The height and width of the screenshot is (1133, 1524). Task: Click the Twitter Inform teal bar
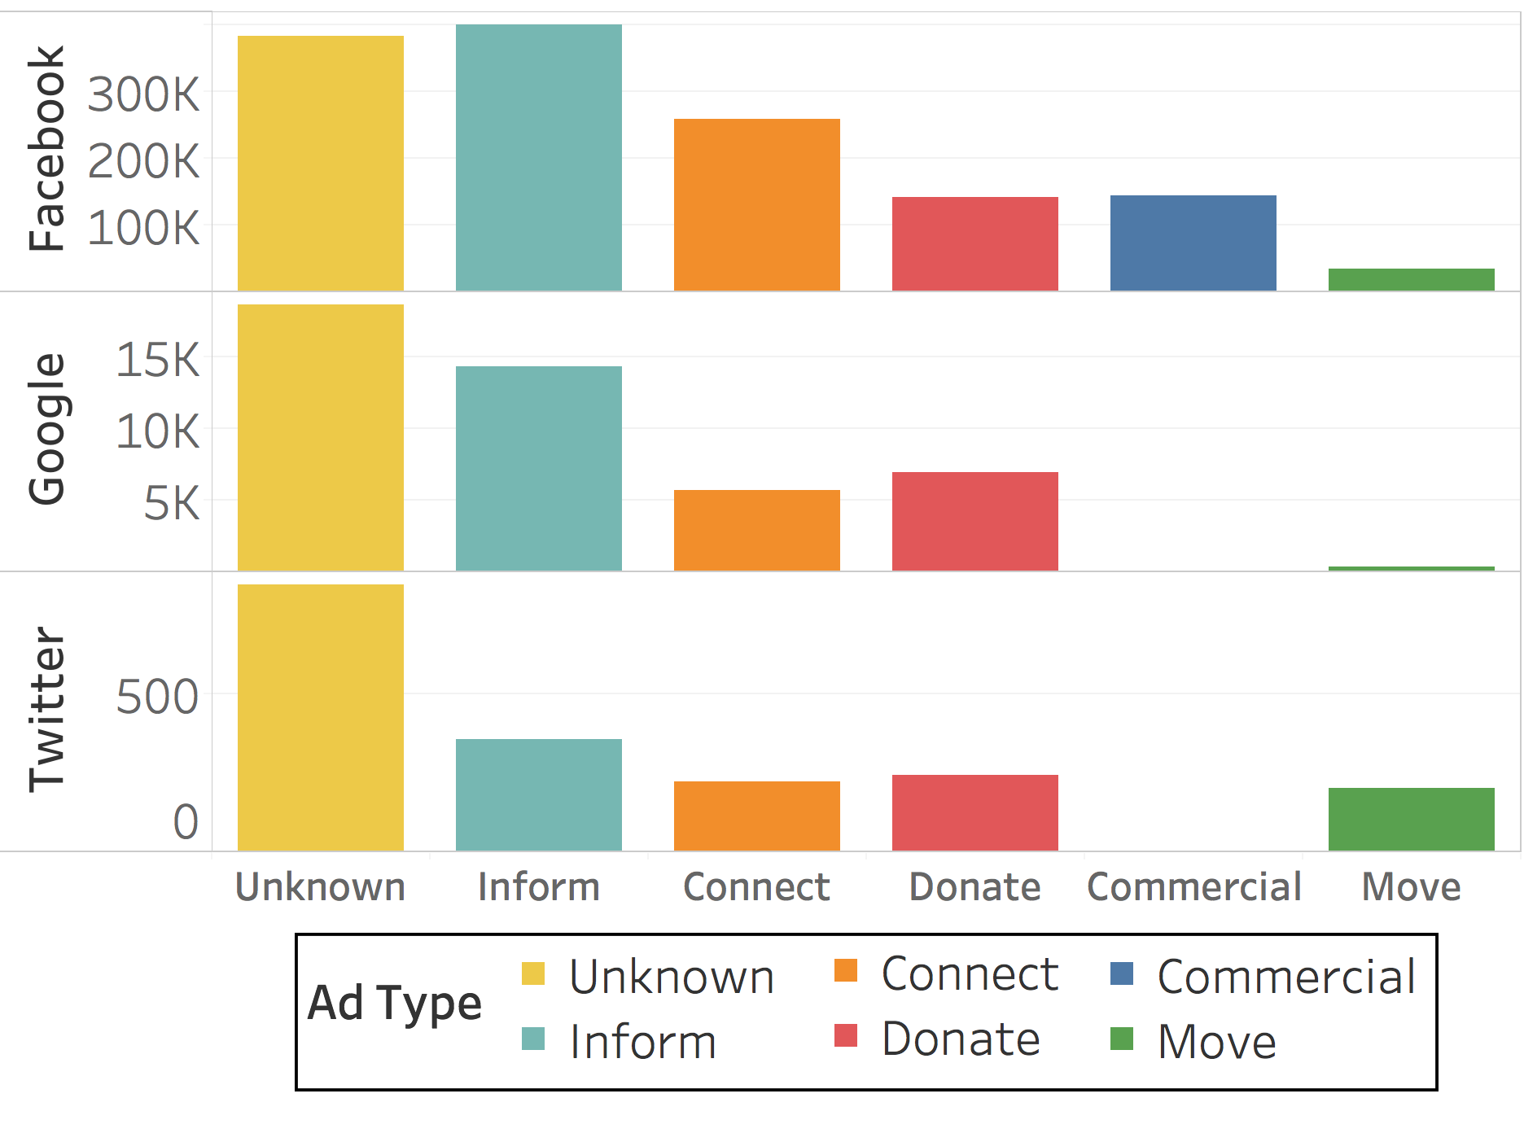[539, 794]
